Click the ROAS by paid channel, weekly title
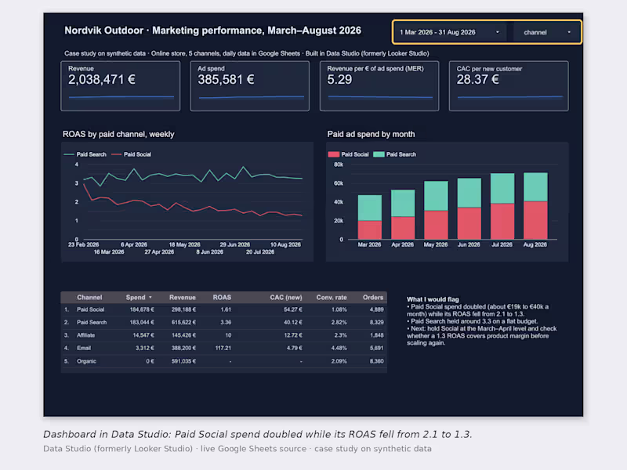This screenshot has width=627, height=470. [x=118, y=134]
